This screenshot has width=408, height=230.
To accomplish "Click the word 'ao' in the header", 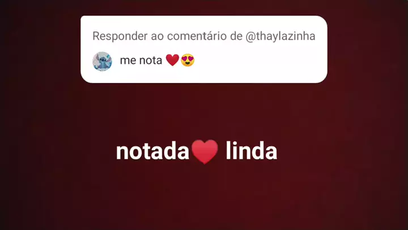I will (x=157, y=36).
